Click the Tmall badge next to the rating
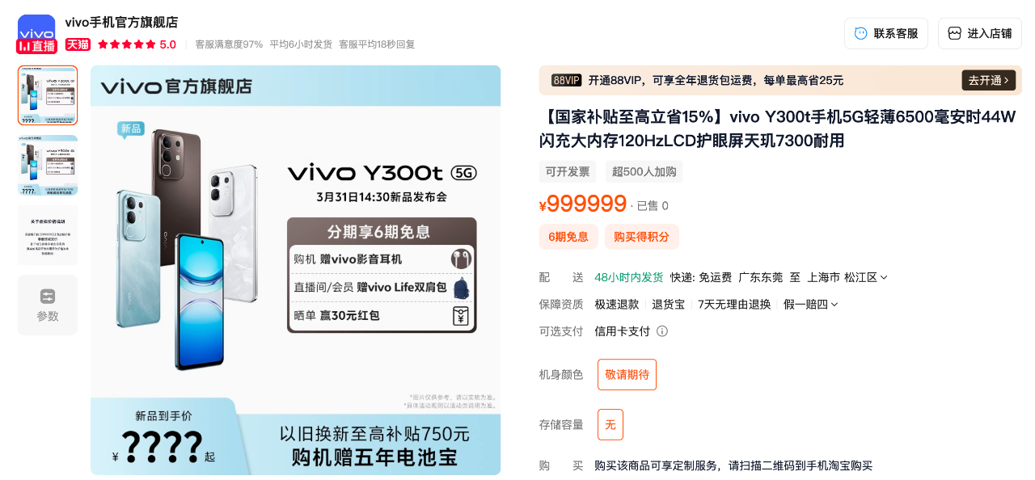The image size is (1035, 480). pos(78,44)
